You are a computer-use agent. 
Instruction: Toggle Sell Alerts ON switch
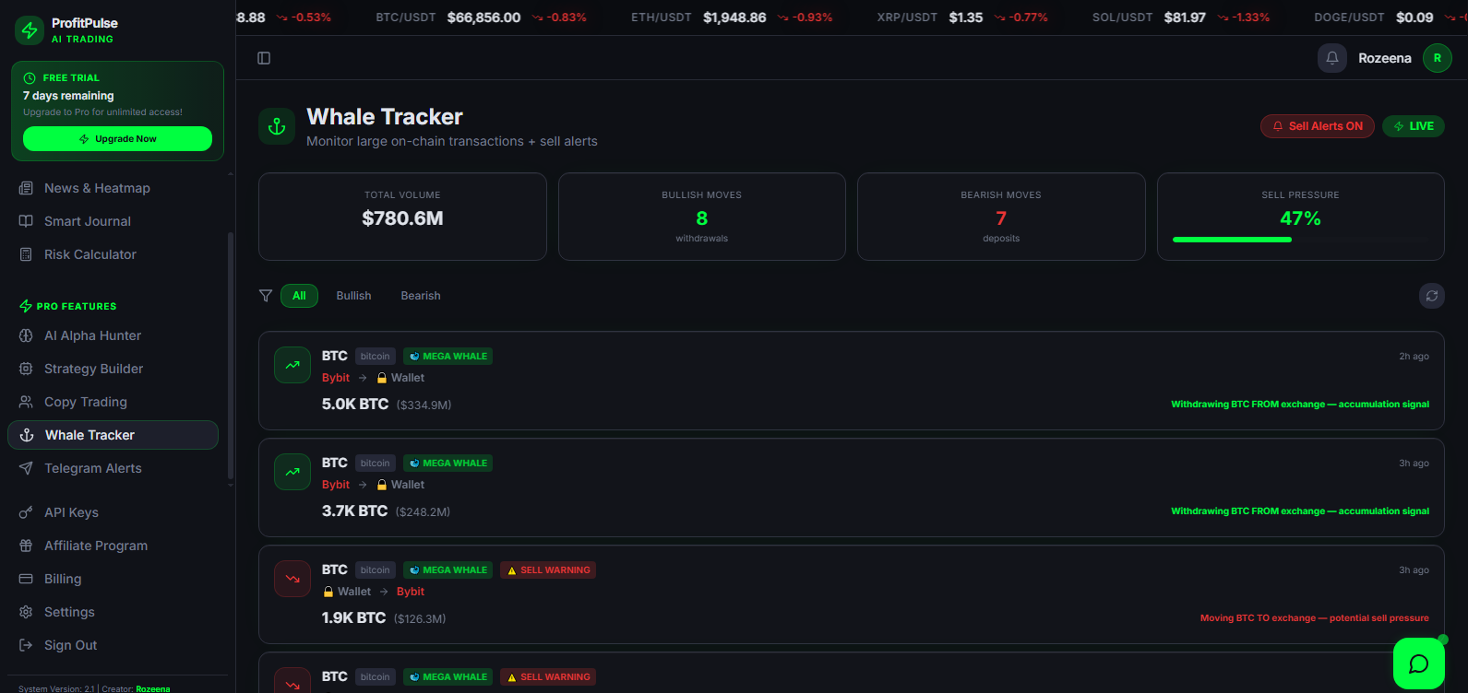[x=1318, y=126]
